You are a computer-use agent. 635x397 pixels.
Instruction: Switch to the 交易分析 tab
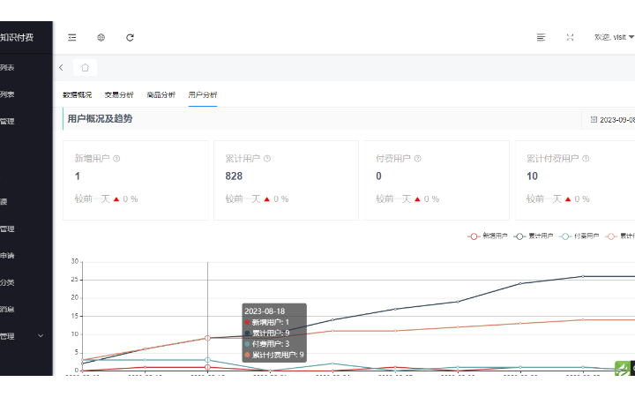pos(119,94)
